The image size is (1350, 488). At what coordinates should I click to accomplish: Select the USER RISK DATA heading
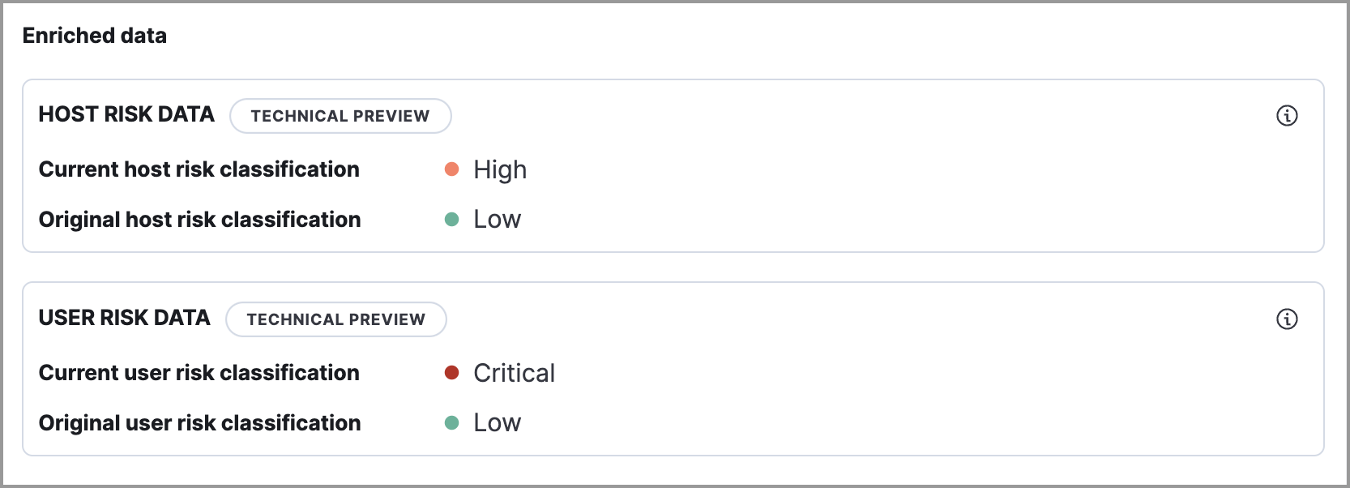124,318
